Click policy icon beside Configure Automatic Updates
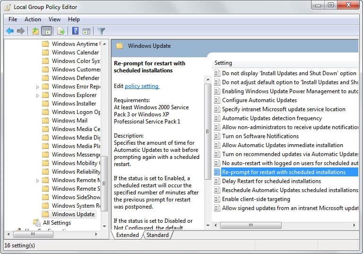 [217, 100]
